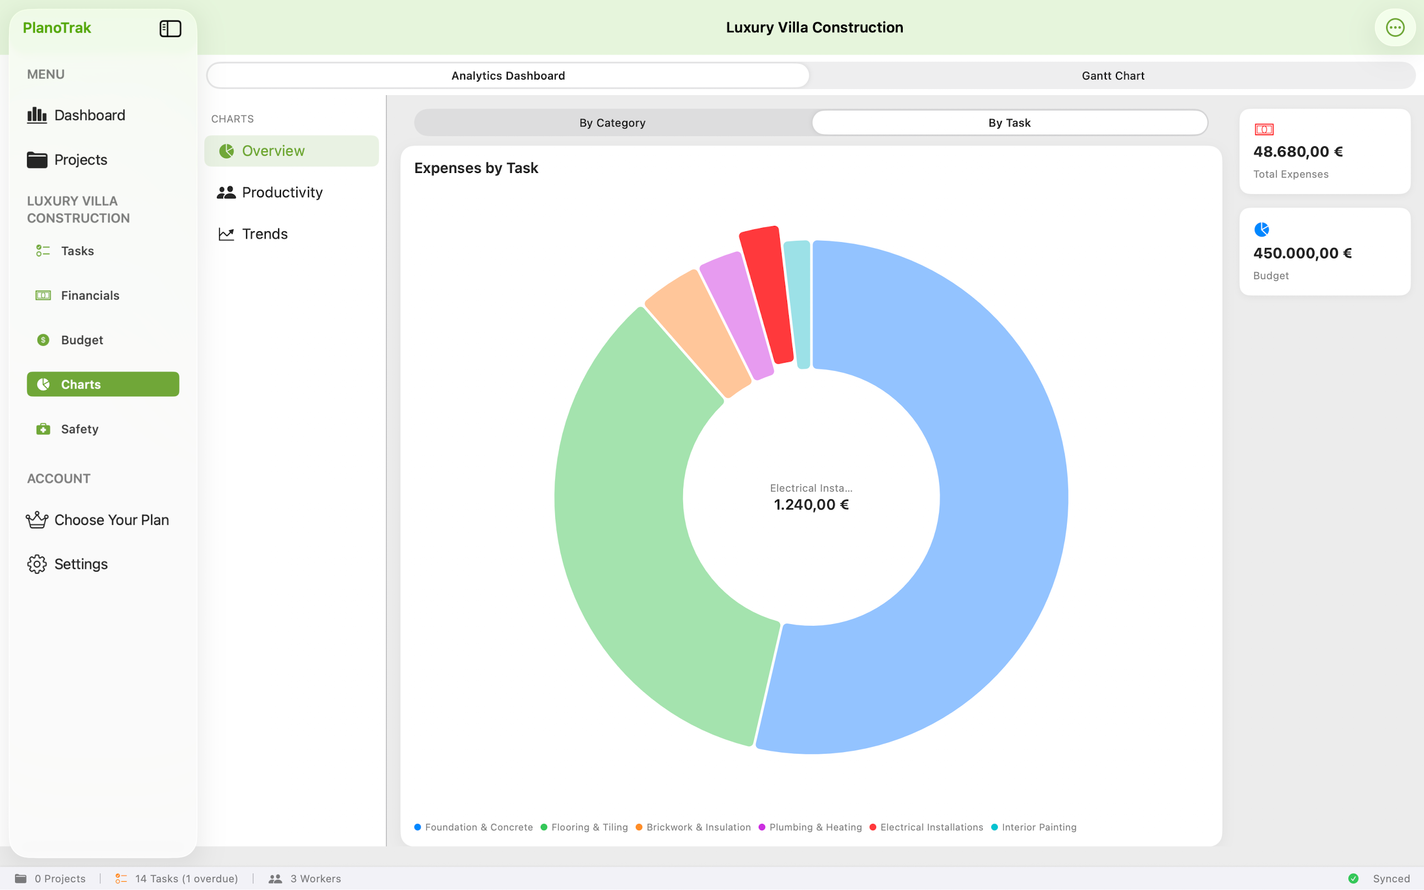Click Brickwork & Insulation legend entry
Image resolution: width=1424 pixels, height=890 pixels.
point(693,827)
